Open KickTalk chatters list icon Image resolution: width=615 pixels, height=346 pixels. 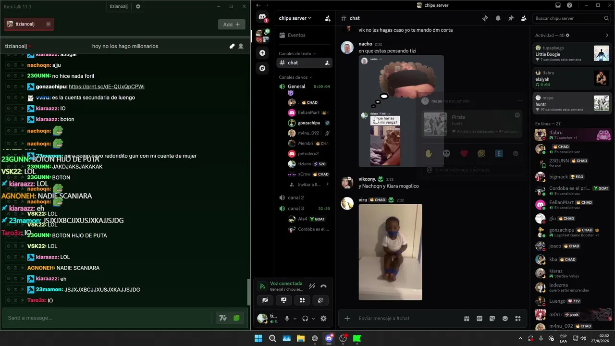click(241, 46)
